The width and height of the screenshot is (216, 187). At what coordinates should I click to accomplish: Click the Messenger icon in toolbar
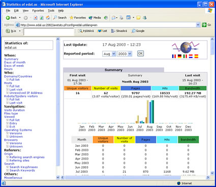144,18
